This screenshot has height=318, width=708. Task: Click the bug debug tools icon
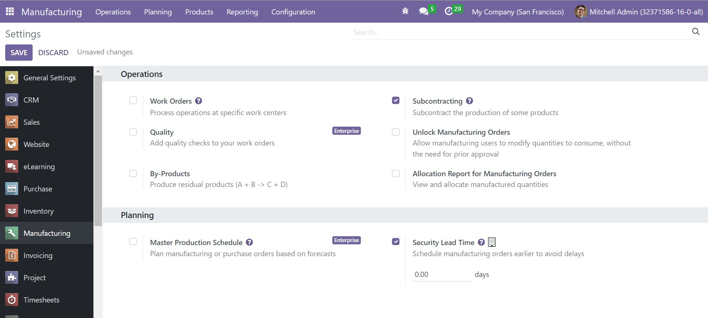click(x=405, y=11)
